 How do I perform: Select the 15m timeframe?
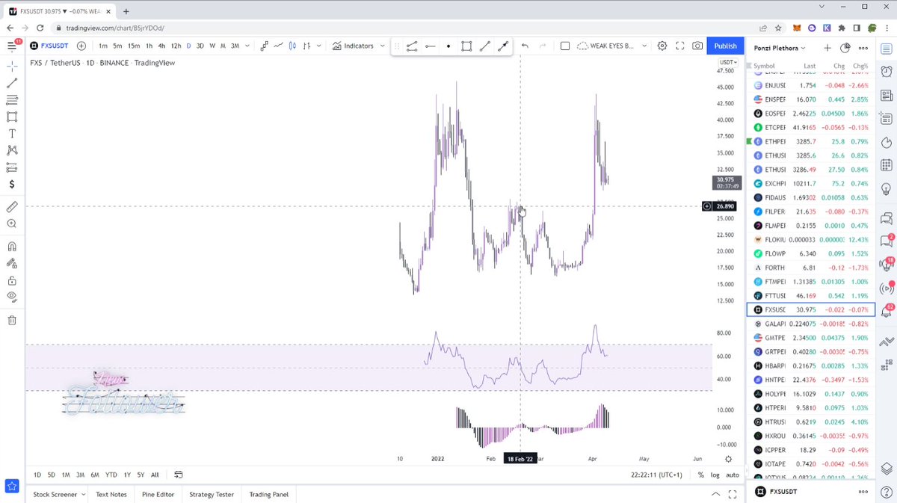tap(133, 46)
